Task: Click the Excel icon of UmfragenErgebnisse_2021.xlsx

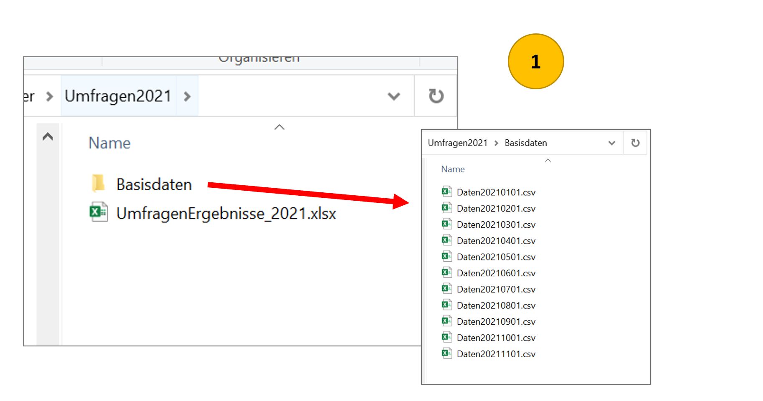Action: (x=99, y=212)
